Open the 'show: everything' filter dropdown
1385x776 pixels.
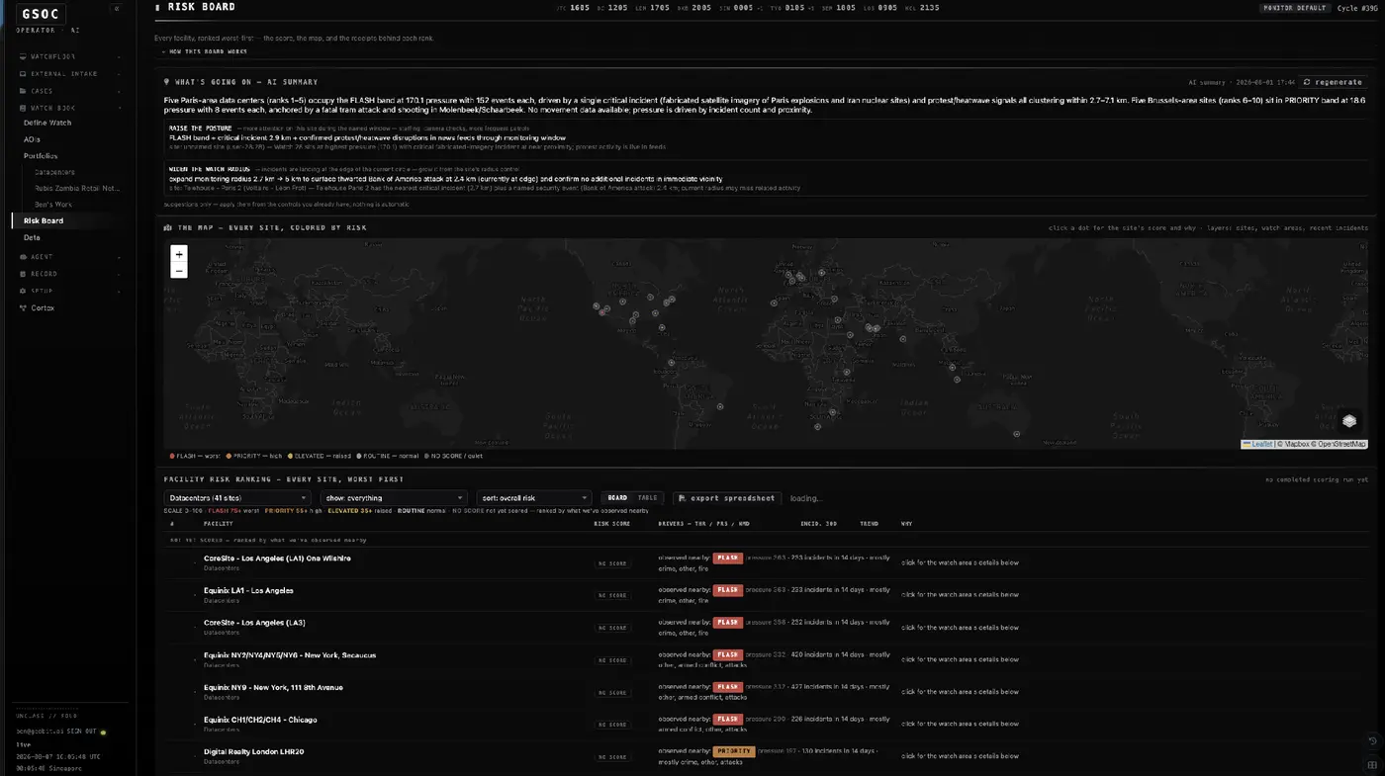point(394,498)
